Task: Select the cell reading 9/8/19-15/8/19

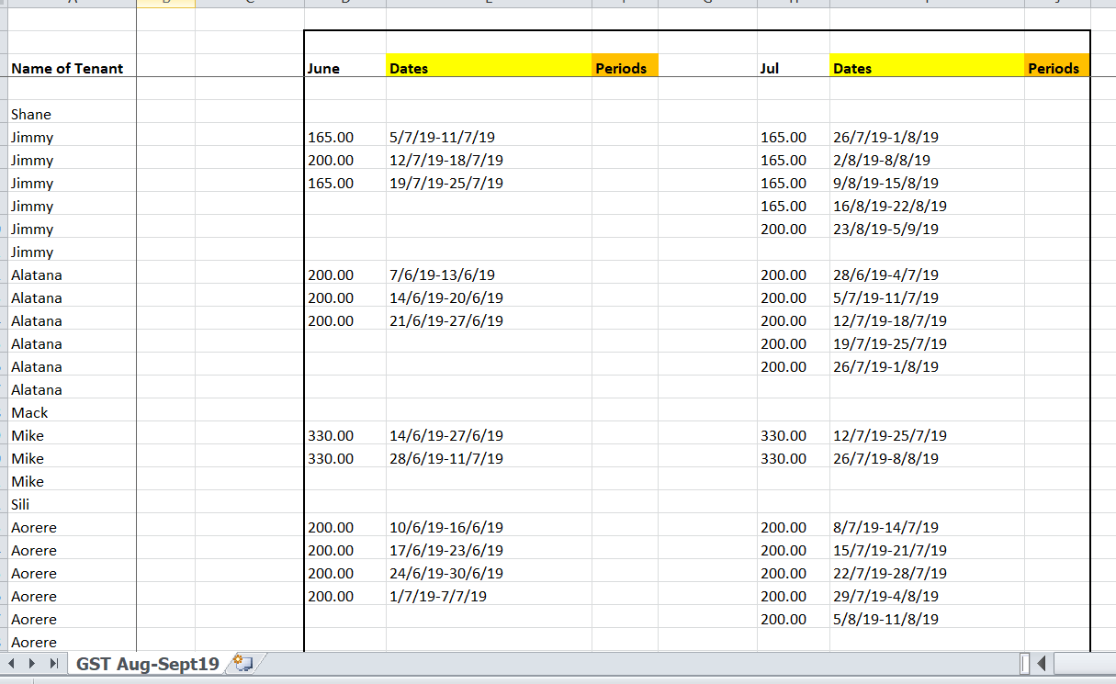Action: pyautogui.click(x=927, y=180)
